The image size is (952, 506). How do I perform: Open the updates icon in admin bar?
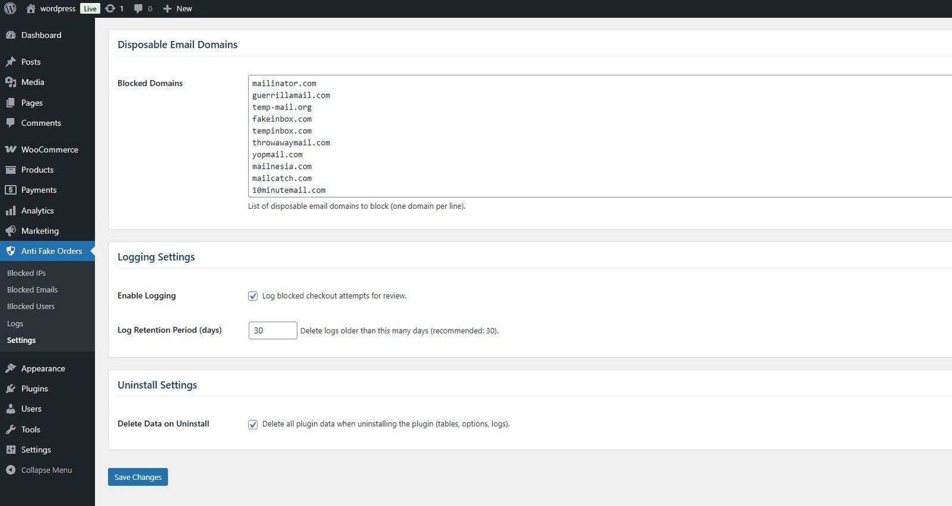pos(110,8)
